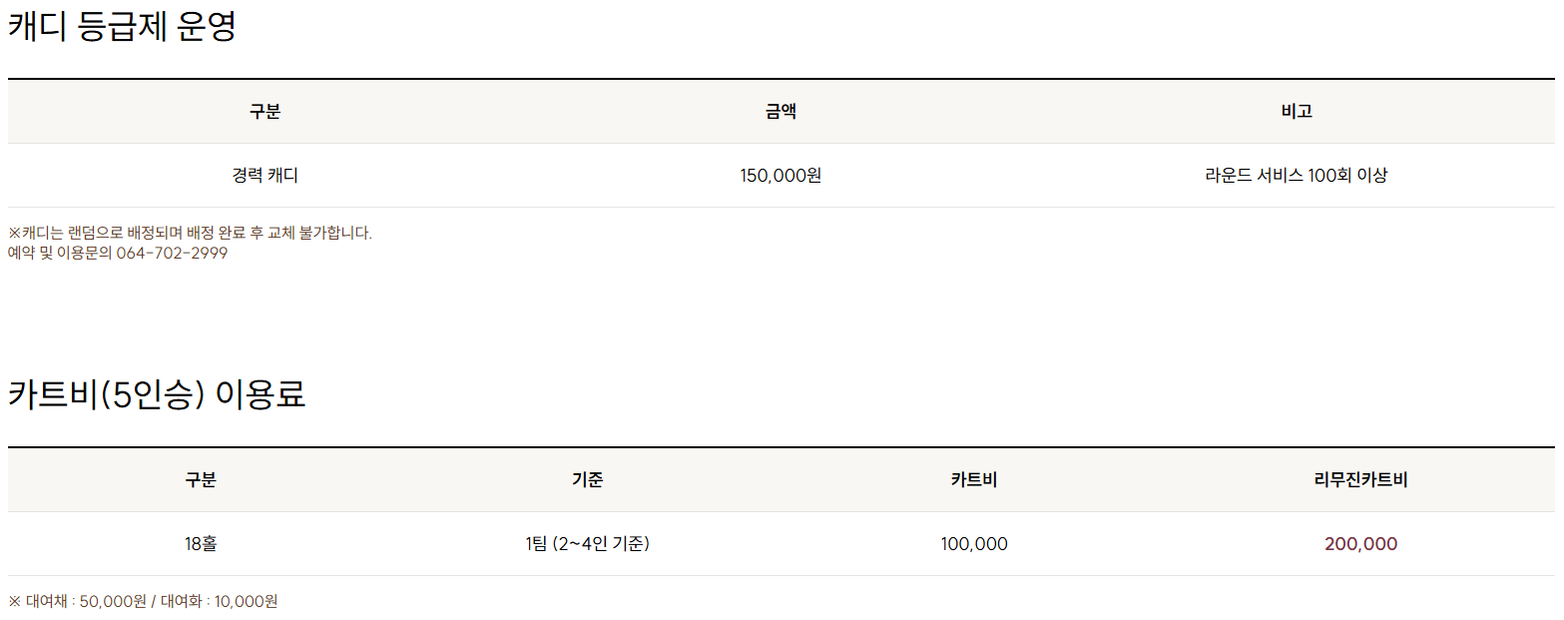Screen dimensions: 1564x620
Task: Click the 카트비(5인승) 이용료 heading
Action: point(157,395)
